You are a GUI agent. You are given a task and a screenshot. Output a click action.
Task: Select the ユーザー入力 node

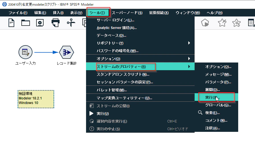click(26, 52)
